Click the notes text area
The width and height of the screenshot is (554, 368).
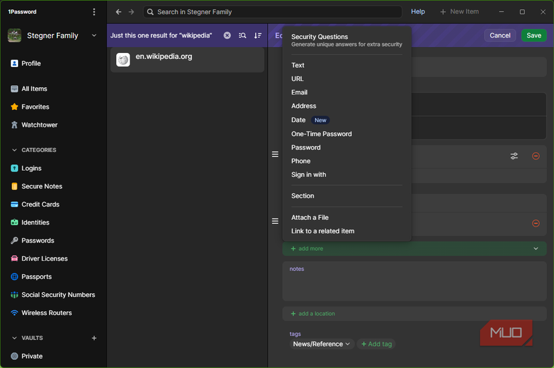coord(414,284)
